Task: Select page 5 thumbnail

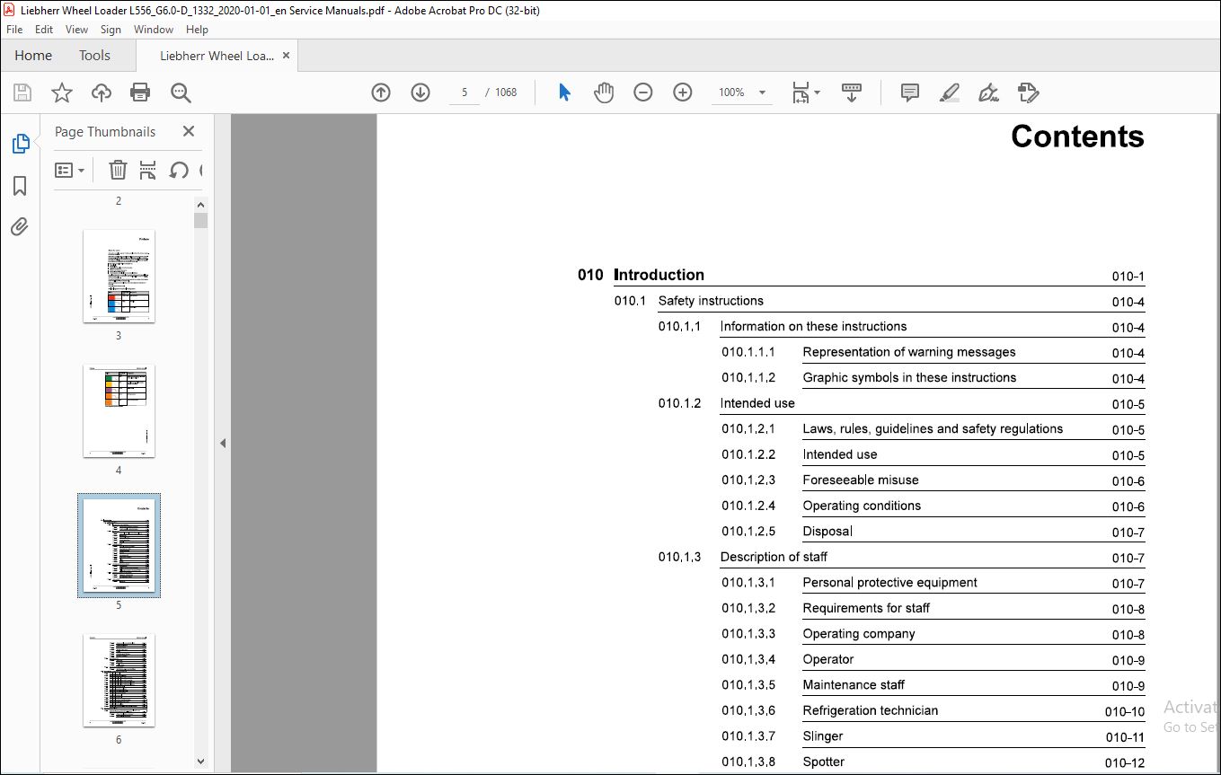Action: (x=119, y=546)
